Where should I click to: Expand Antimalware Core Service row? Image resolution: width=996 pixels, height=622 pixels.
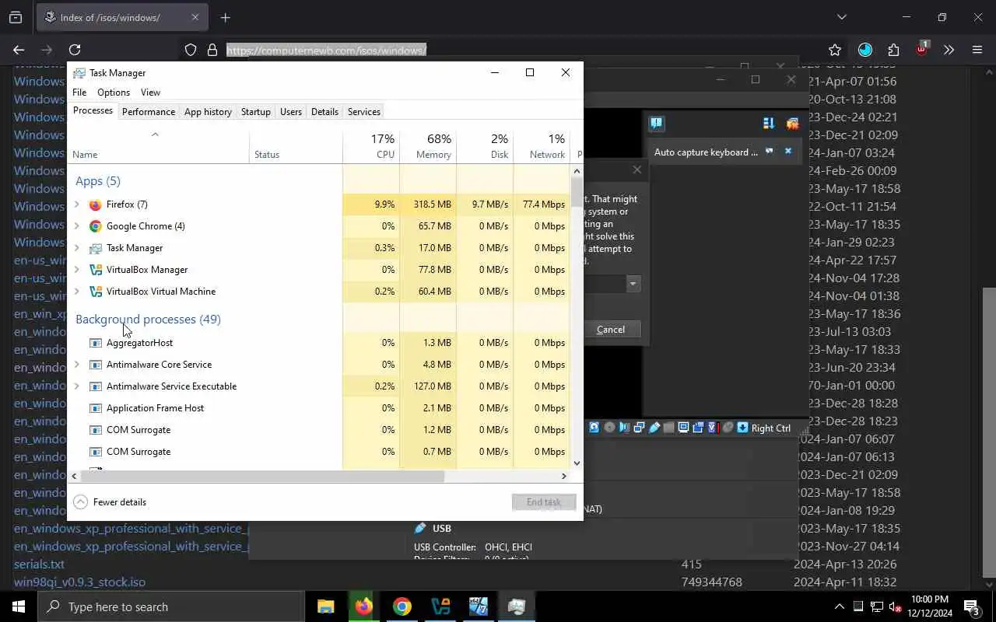tap(76, 365)
